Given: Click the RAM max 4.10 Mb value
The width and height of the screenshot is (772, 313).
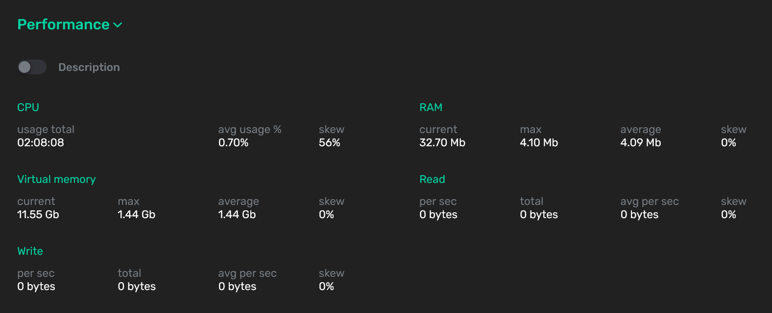Looking at the screenshot, I should tap(539, 143).
